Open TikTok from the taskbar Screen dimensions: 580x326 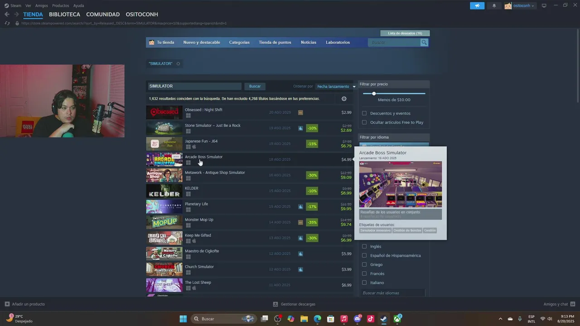pos(370,319)
